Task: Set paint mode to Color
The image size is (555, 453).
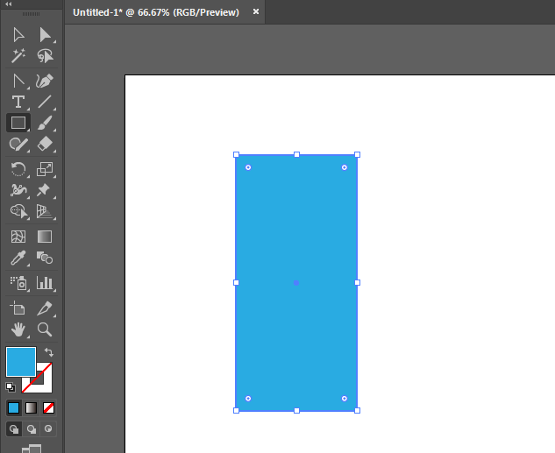Action: click(x=13, y=407)
